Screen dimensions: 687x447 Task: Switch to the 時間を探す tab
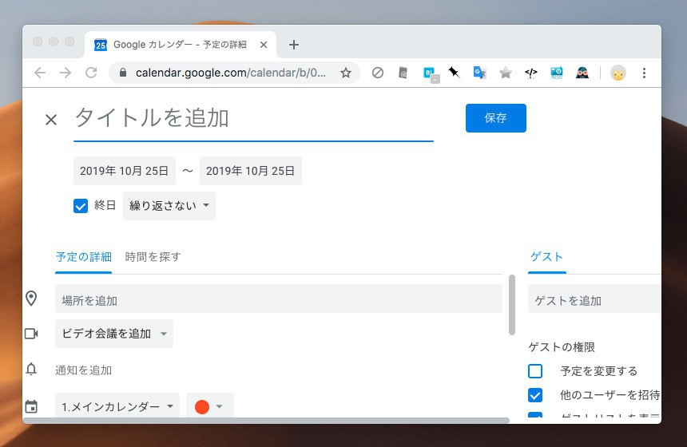153,257
